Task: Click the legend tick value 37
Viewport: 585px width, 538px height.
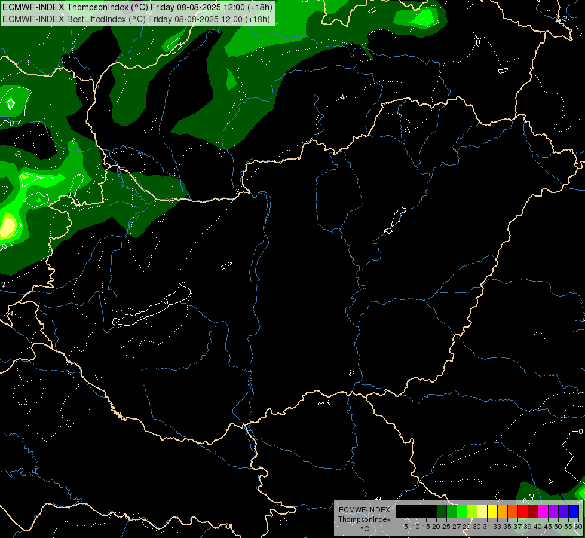Action: click(517, 527)
